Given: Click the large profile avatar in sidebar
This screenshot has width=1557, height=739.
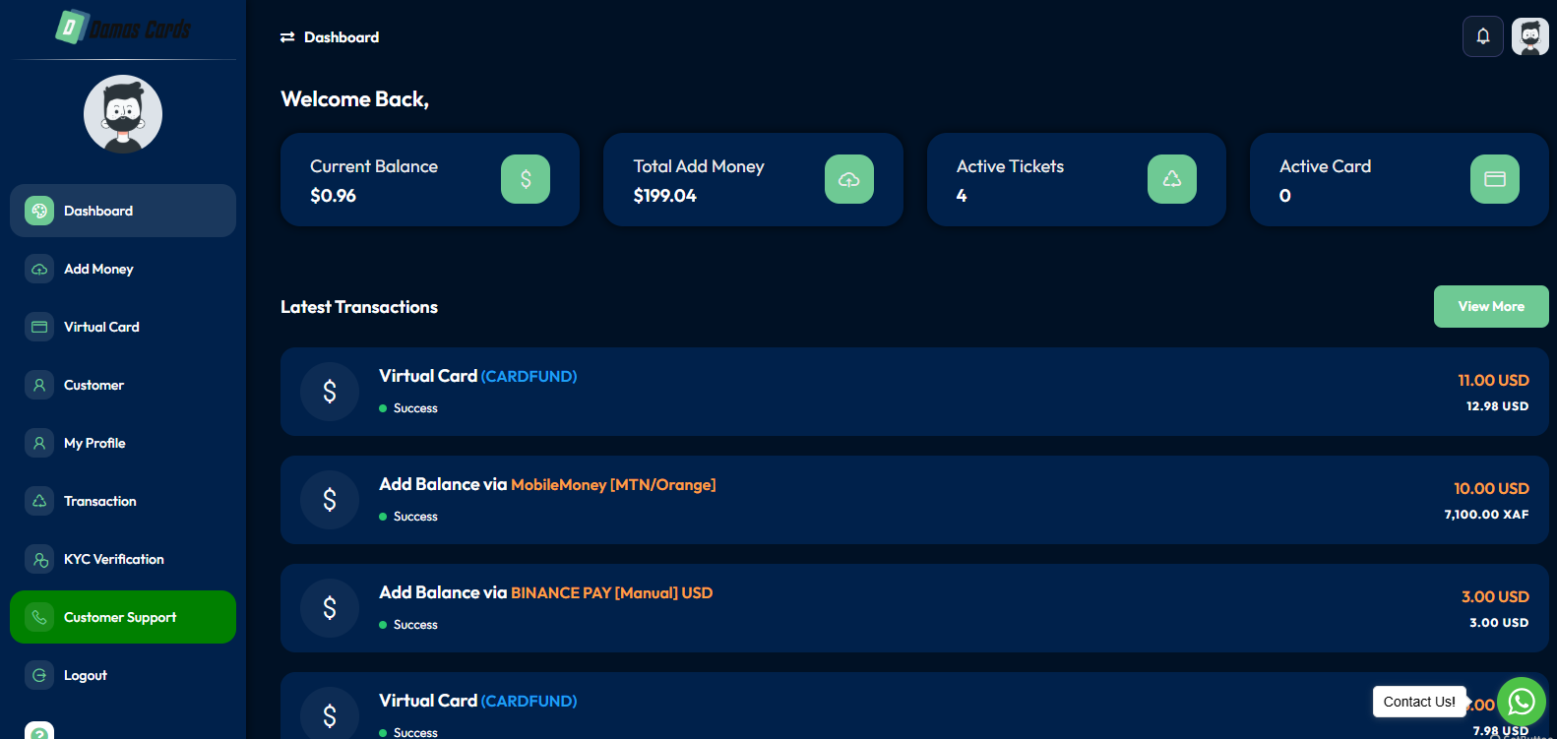Looking at the screenshot, I should tap(123, 114).
